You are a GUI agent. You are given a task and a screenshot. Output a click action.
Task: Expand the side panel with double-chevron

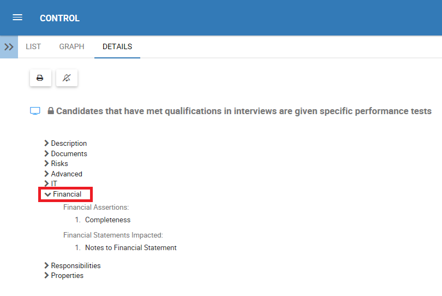click(x=9, y=47)
